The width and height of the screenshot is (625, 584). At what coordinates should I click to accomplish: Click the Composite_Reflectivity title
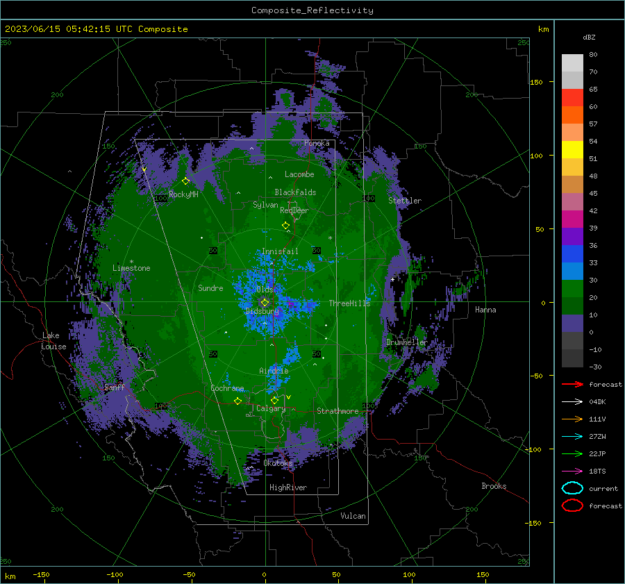312,10
